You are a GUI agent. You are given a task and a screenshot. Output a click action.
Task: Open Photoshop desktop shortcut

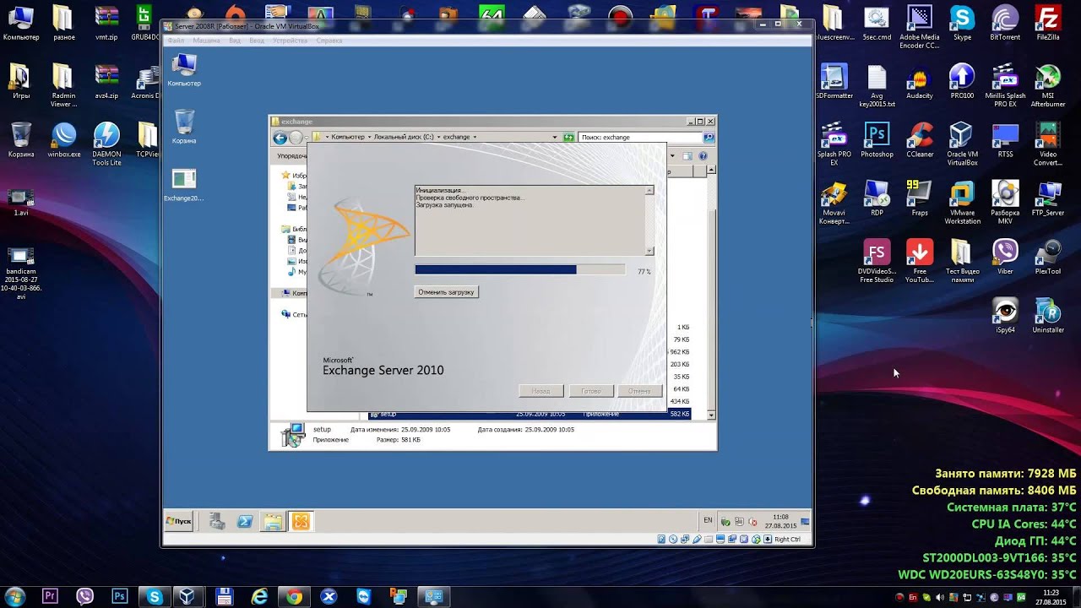877,139
